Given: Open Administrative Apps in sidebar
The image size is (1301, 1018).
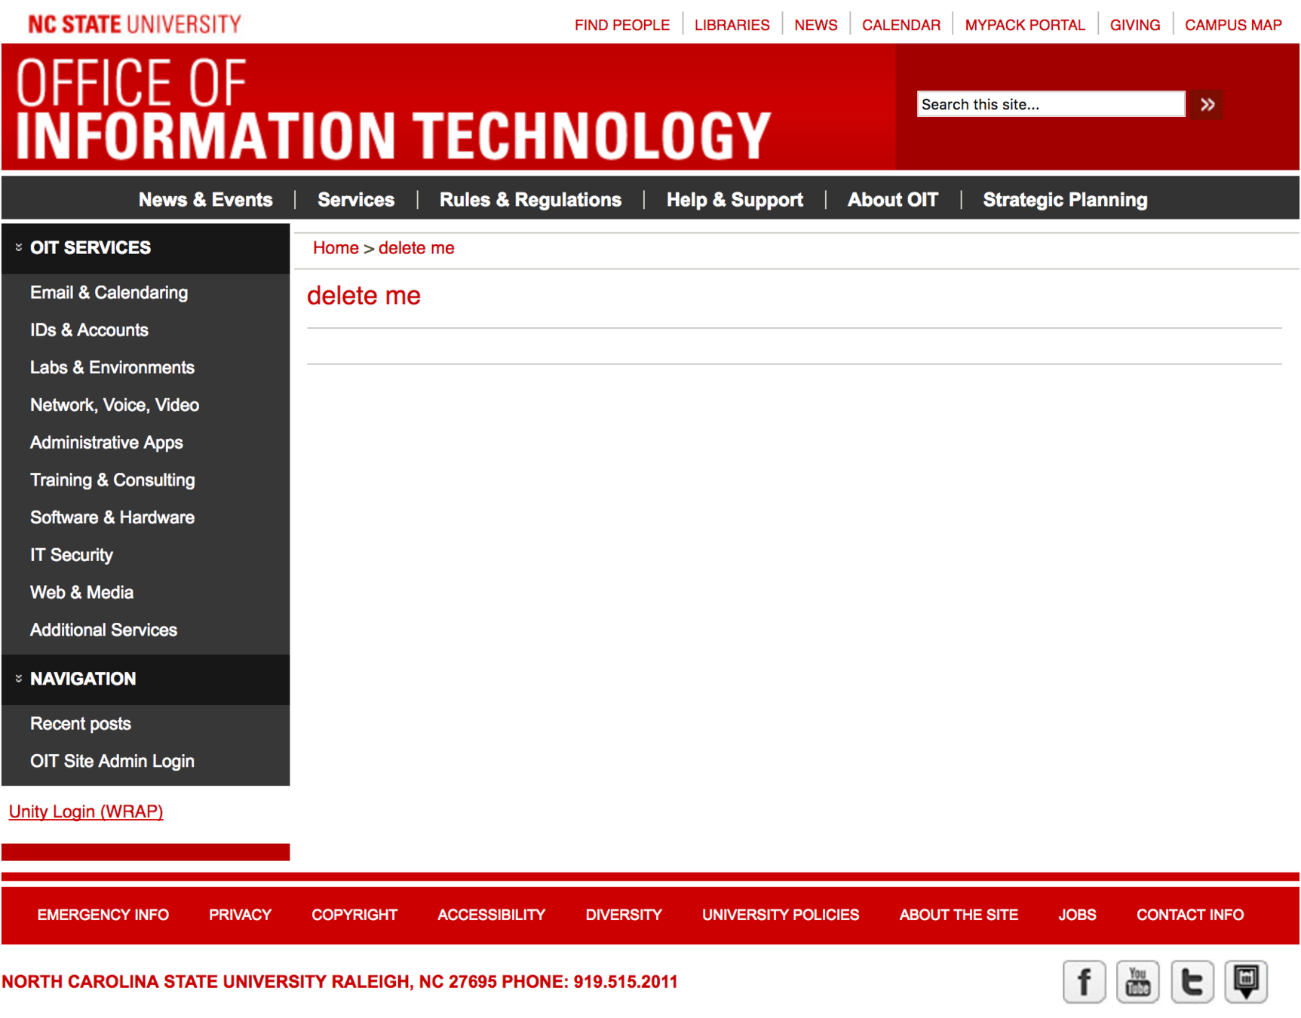Looking at the screenshot, I should pyautogui.click(x=106, y=443).
